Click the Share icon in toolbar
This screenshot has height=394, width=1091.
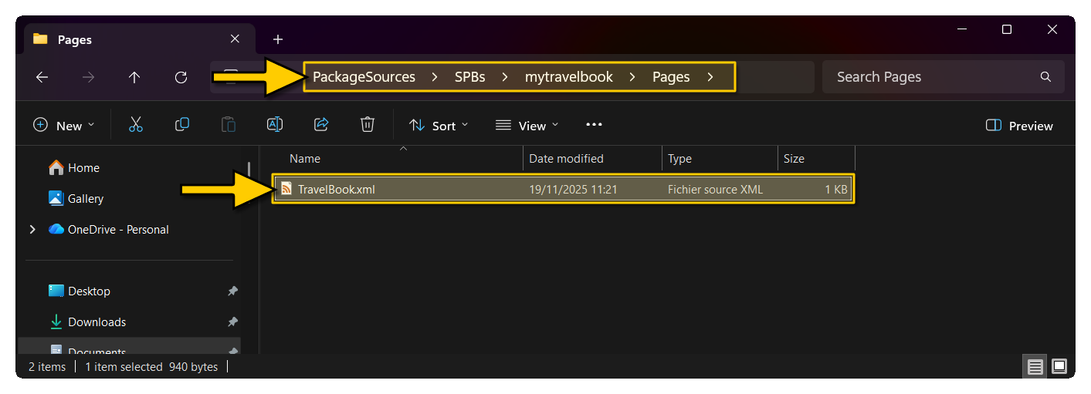click(321, 125)
